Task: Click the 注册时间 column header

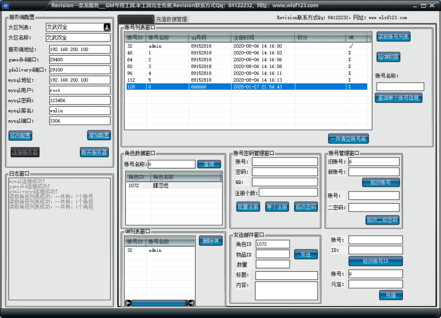Action: 263,37
